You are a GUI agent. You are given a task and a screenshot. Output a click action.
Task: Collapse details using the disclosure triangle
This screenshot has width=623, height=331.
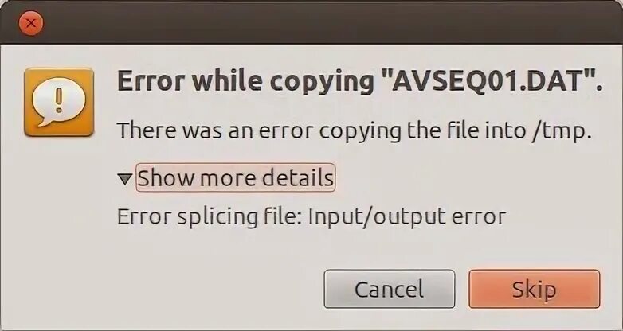[125, 178]
